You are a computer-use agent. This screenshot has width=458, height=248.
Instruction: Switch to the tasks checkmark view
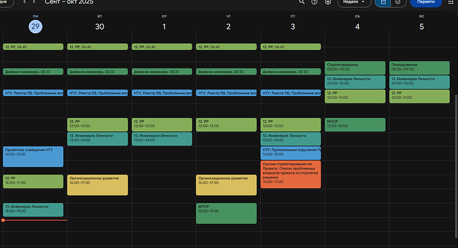pos(398,2)
